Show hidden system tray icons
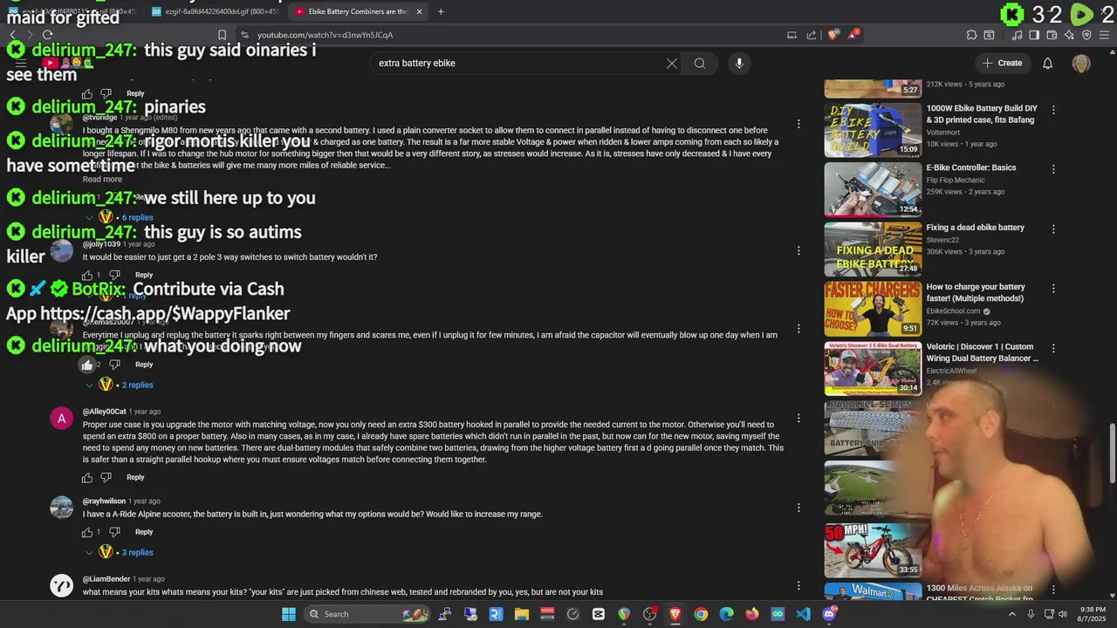 (x=1012, y=614)
